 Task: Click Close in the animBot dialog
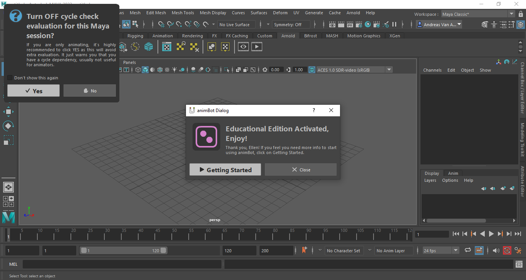[301, 170]
